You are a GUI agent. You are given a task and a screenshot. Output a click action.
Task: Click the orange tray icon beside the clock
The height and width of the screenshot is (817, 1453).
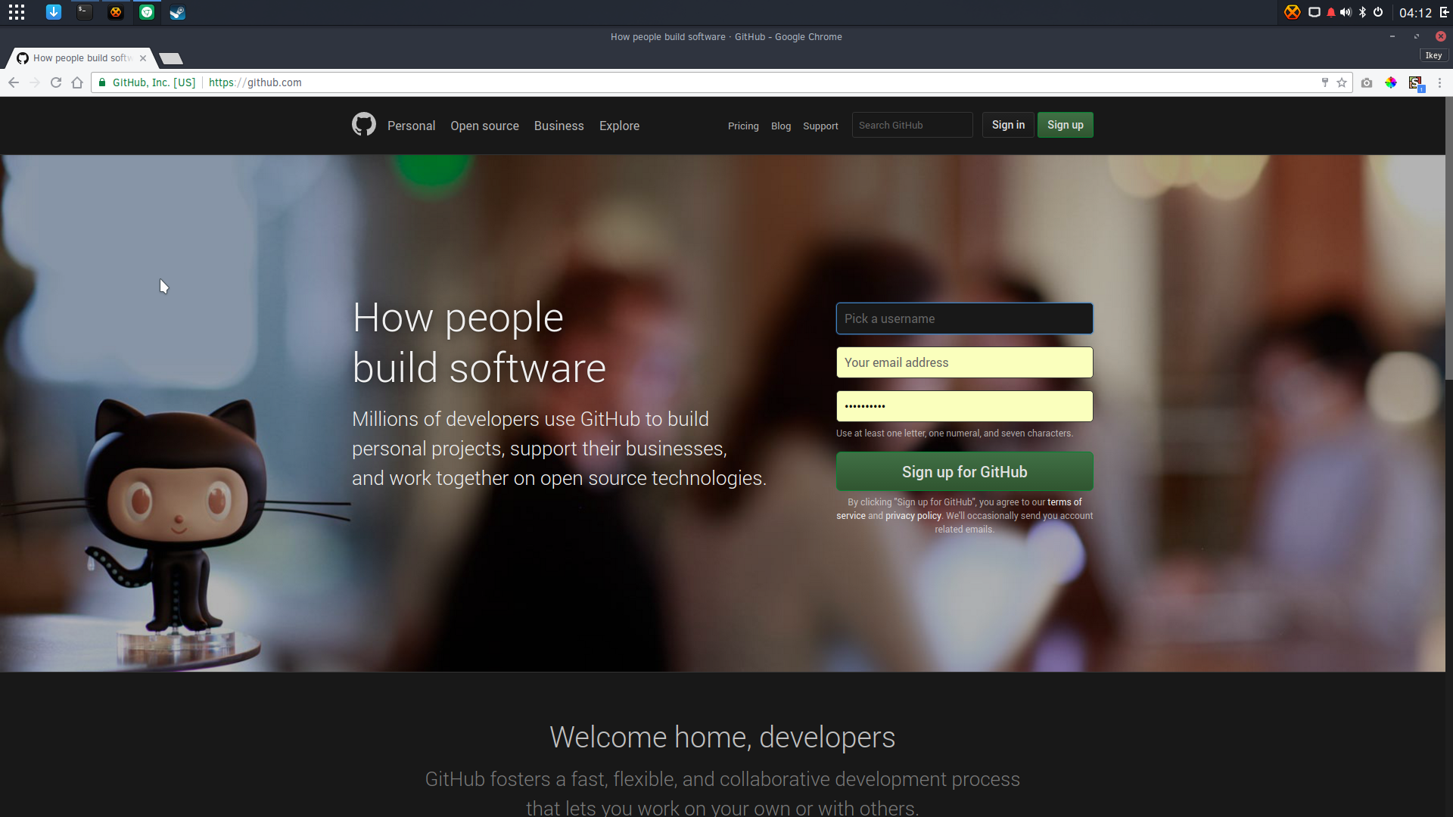point(1293,12)
